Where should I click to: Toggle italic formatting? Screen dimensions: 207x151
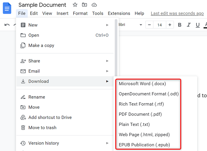[189, 25]
